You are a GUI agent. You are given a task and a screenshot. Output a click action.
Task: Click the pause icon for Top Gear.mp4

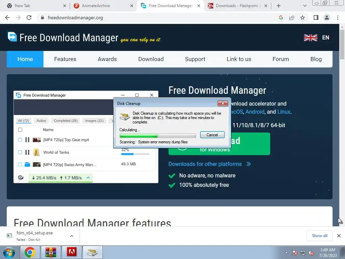(x=27, y=140)
